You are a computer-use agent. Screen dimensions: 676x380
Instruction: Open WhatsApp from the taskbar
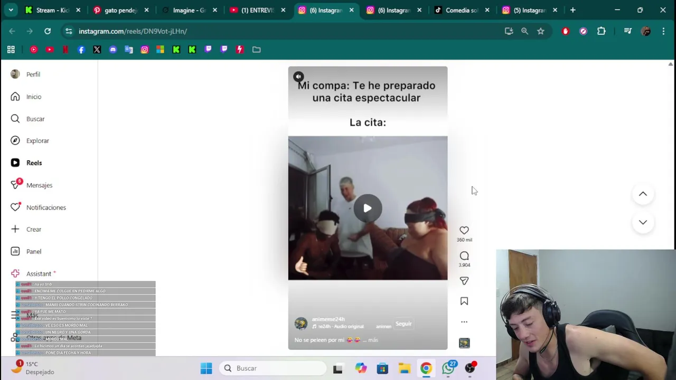click(448, 368)
